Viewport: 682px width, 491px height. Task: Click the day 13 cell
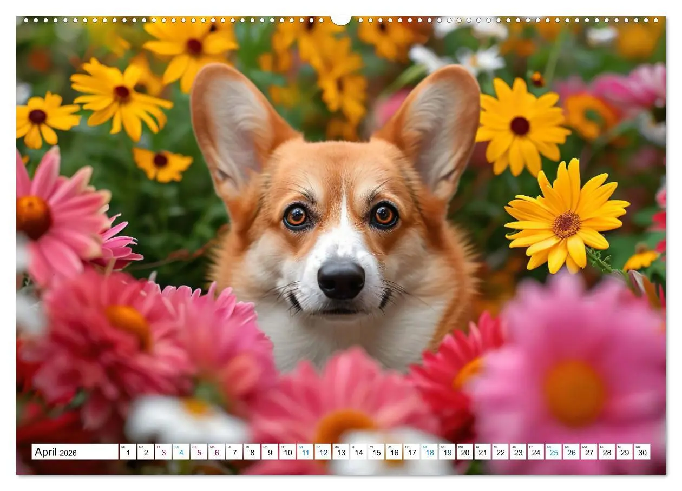341,452
